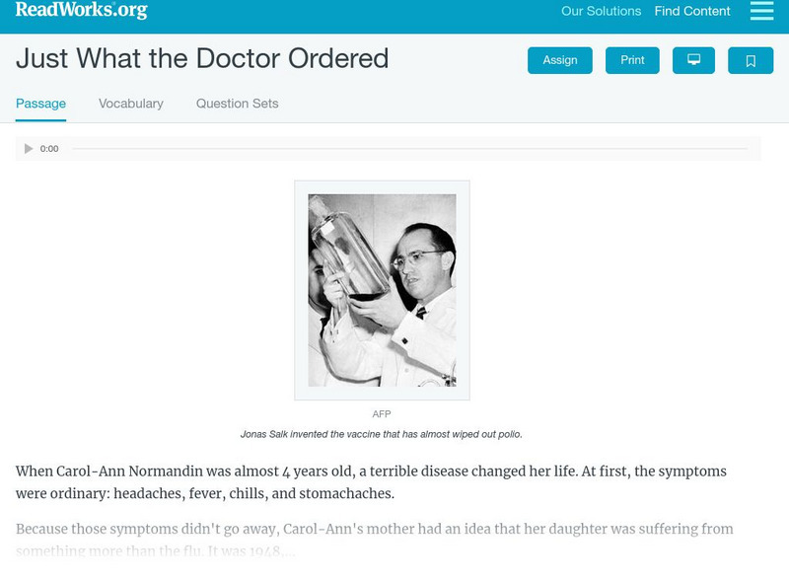This screenshot has height=580, width=789.
Task: Bookmark this passage with the bookmark icon
Action: point(751,60)
